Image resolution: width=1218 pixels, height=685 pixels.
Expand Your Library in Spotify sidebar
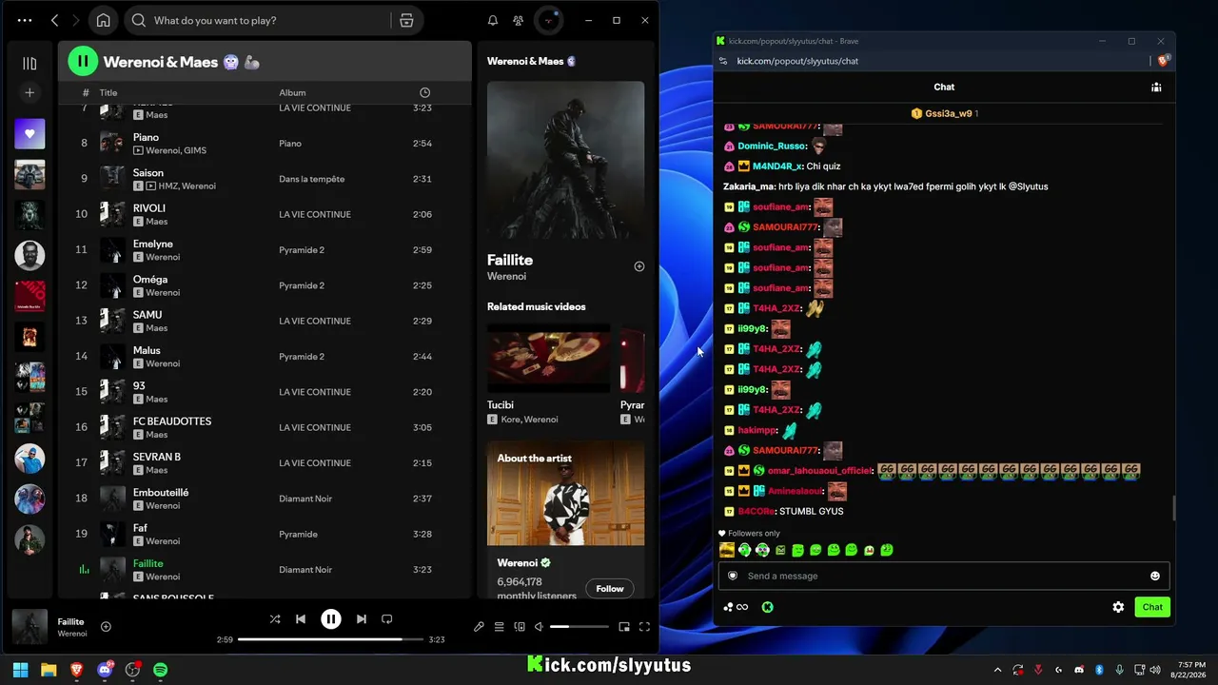click(x=29, y=64)
